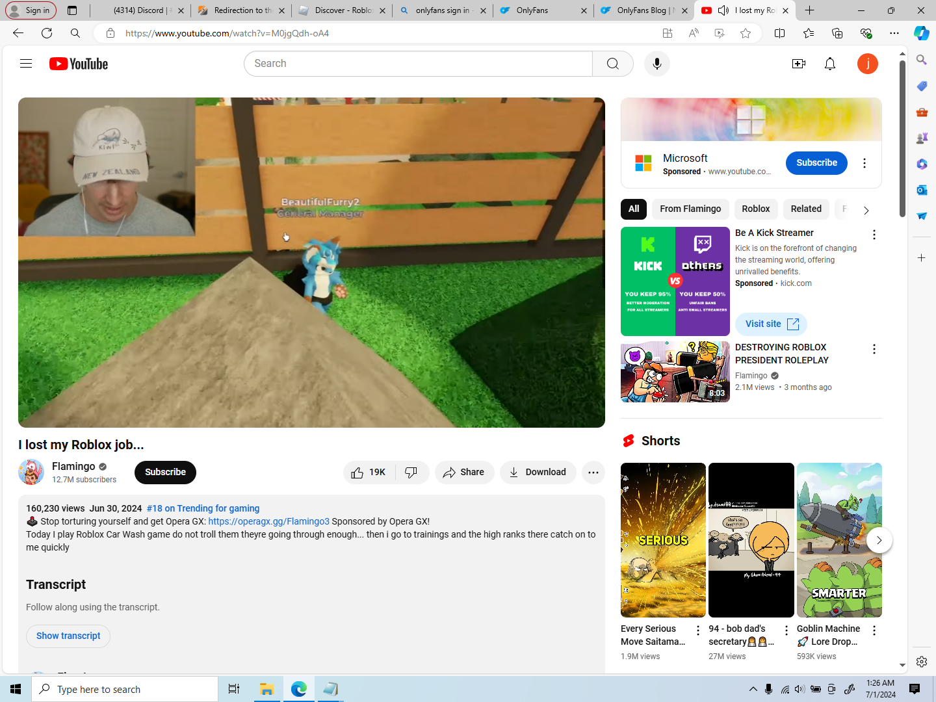Screen dimensions: 936x702
Task: Click the '#18 on Trending for gaming' link
Action: point(203,508)
